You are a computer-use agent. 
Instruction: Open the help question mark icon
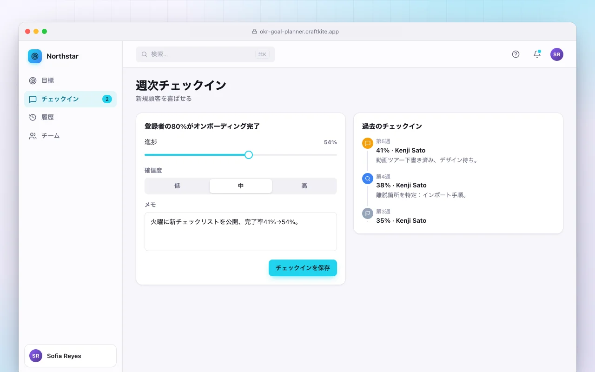516,54
